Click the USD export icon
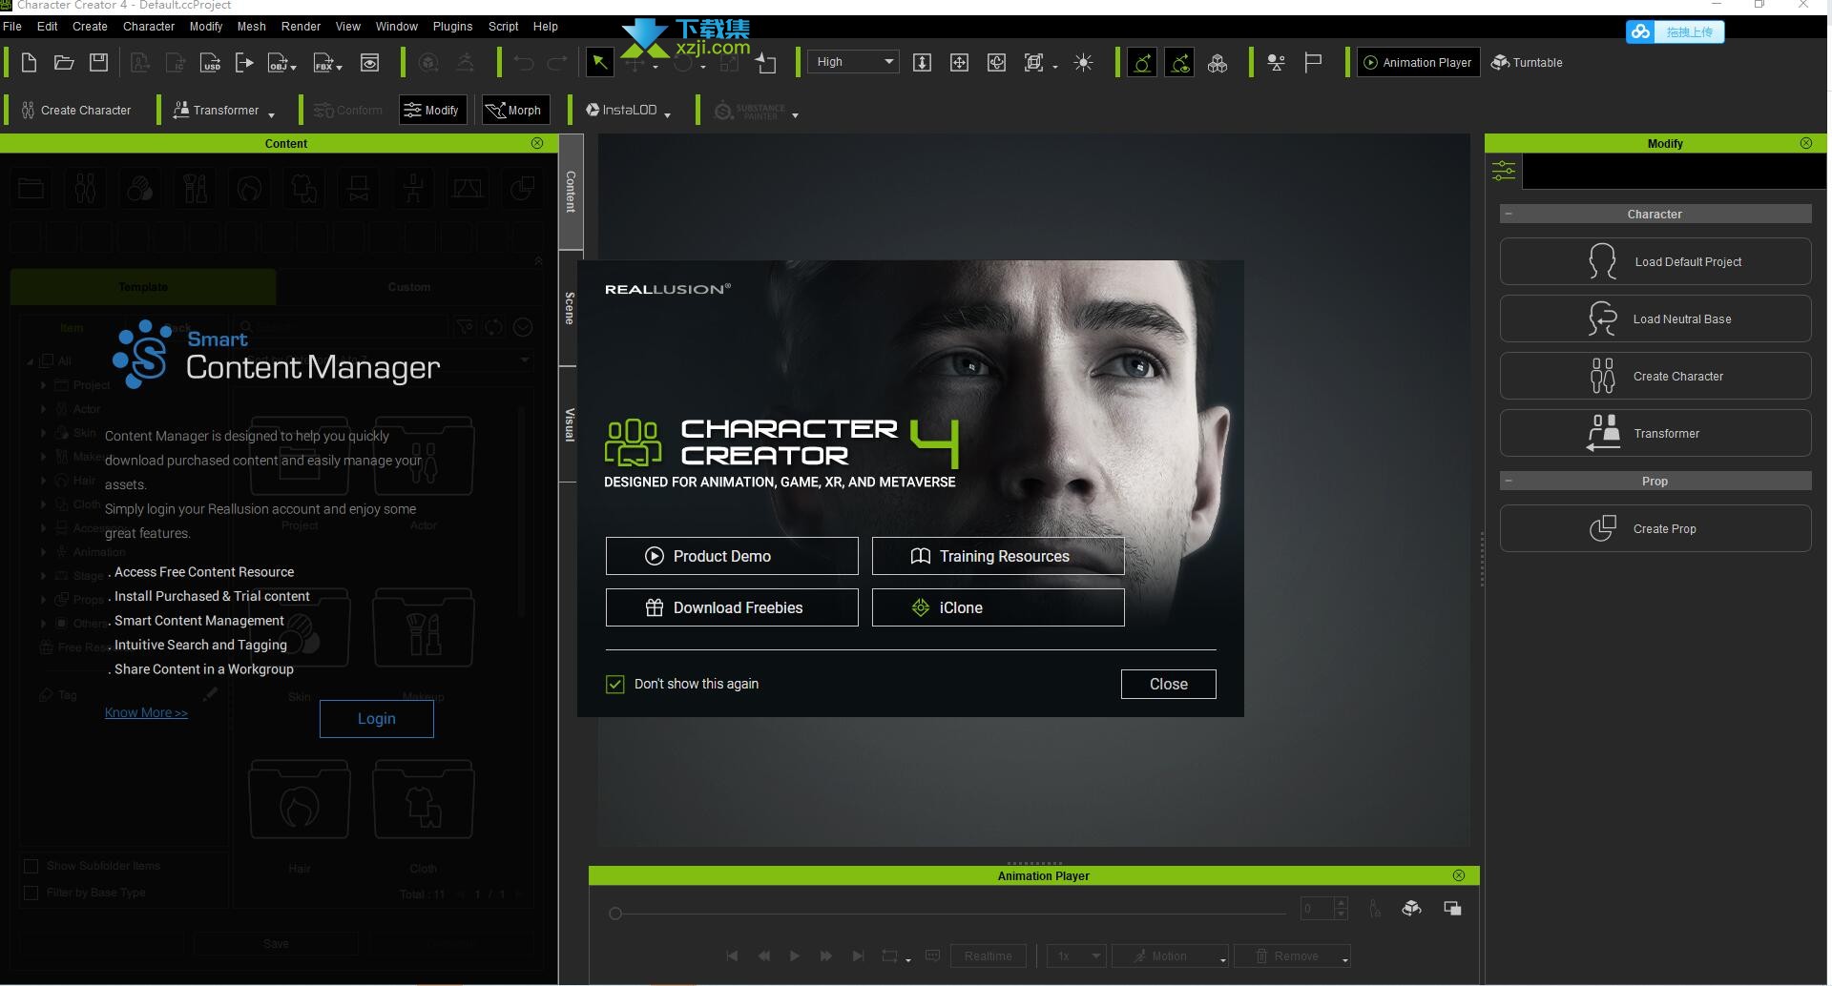The height and width of the screenshot is (986, 1832). click(211, 63)
